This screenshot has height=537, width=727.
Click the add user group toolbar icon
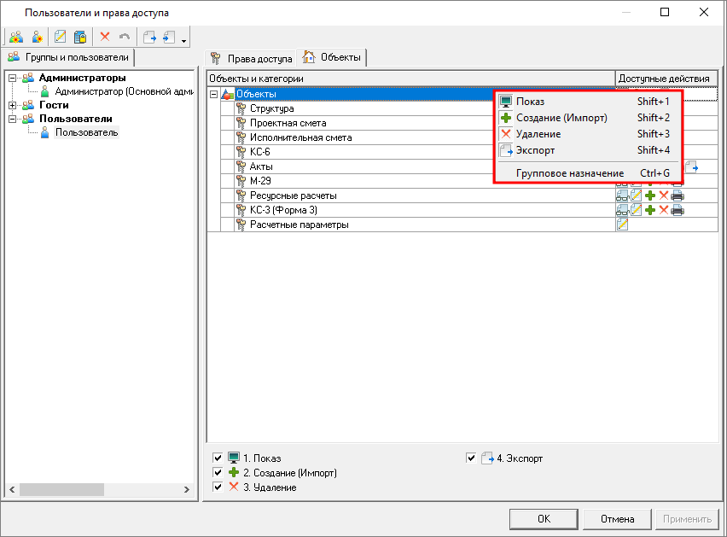[15, 37]
